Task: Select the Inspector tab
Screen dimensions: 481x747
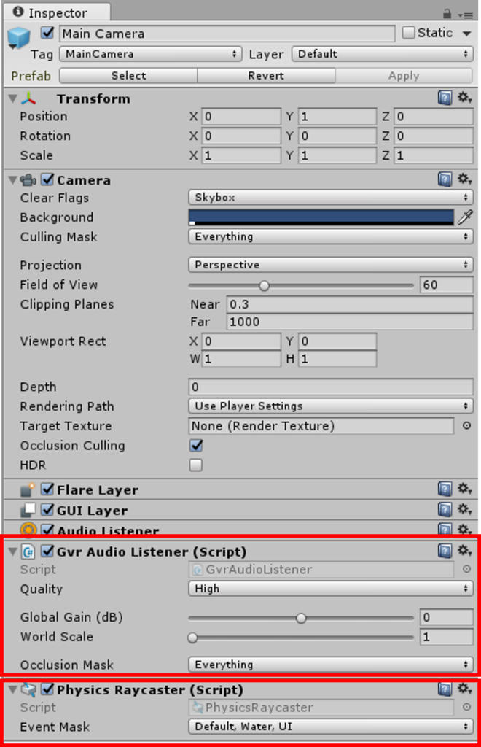Action: (57, 13)
